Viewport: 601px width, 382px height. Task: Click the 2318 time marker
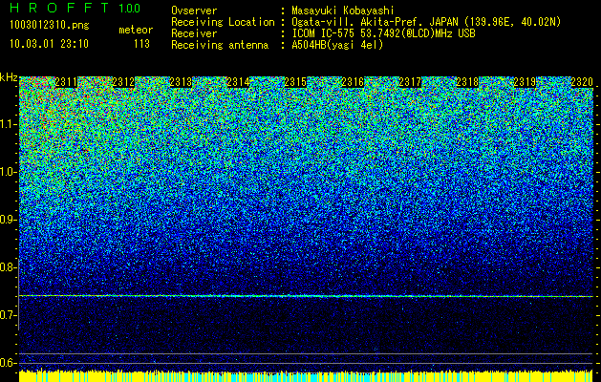(x=467, y=82)
